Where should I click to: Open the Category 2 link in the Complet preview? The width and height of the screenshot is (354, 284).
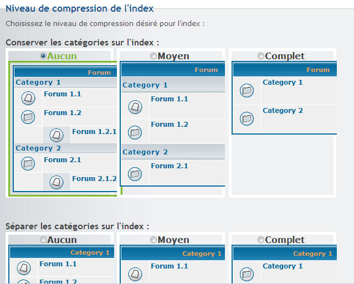(283, 111)
